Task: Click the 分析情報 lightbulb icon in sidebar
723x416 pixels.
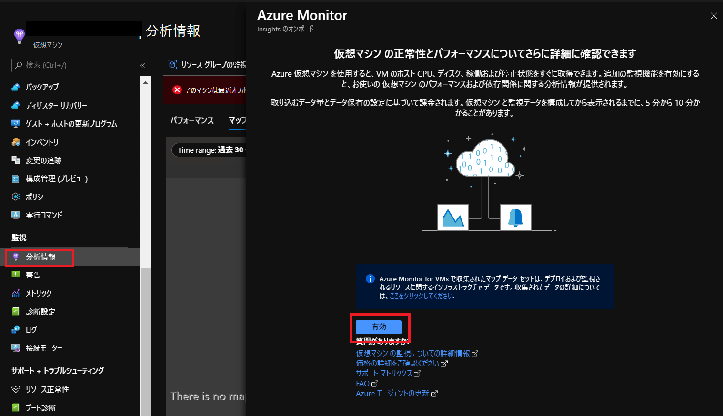Action: pos(16,257)
